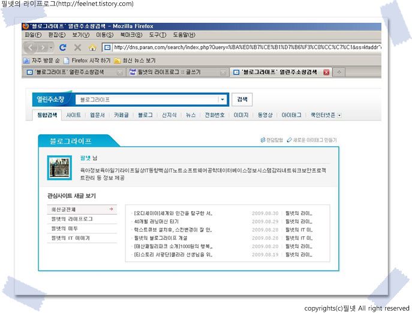Open the 도구(T) menu

158,35
